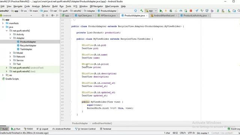Screen dimensions: 240x135
Task: Click UTF-8 encoding in status bar
Action: click(191, 133)
